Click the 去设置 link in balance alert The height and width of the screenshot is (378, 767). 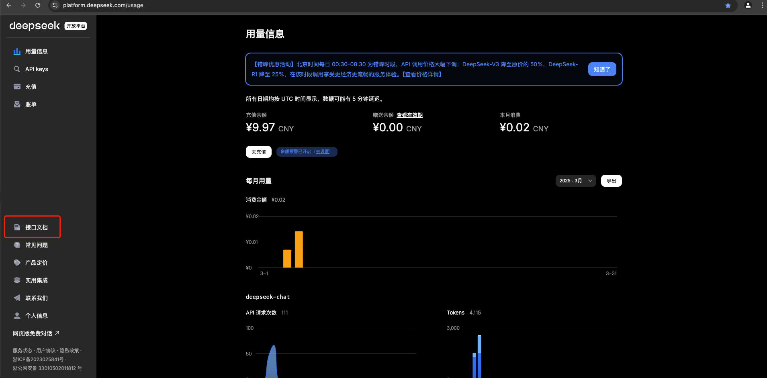tap(323, 152)
